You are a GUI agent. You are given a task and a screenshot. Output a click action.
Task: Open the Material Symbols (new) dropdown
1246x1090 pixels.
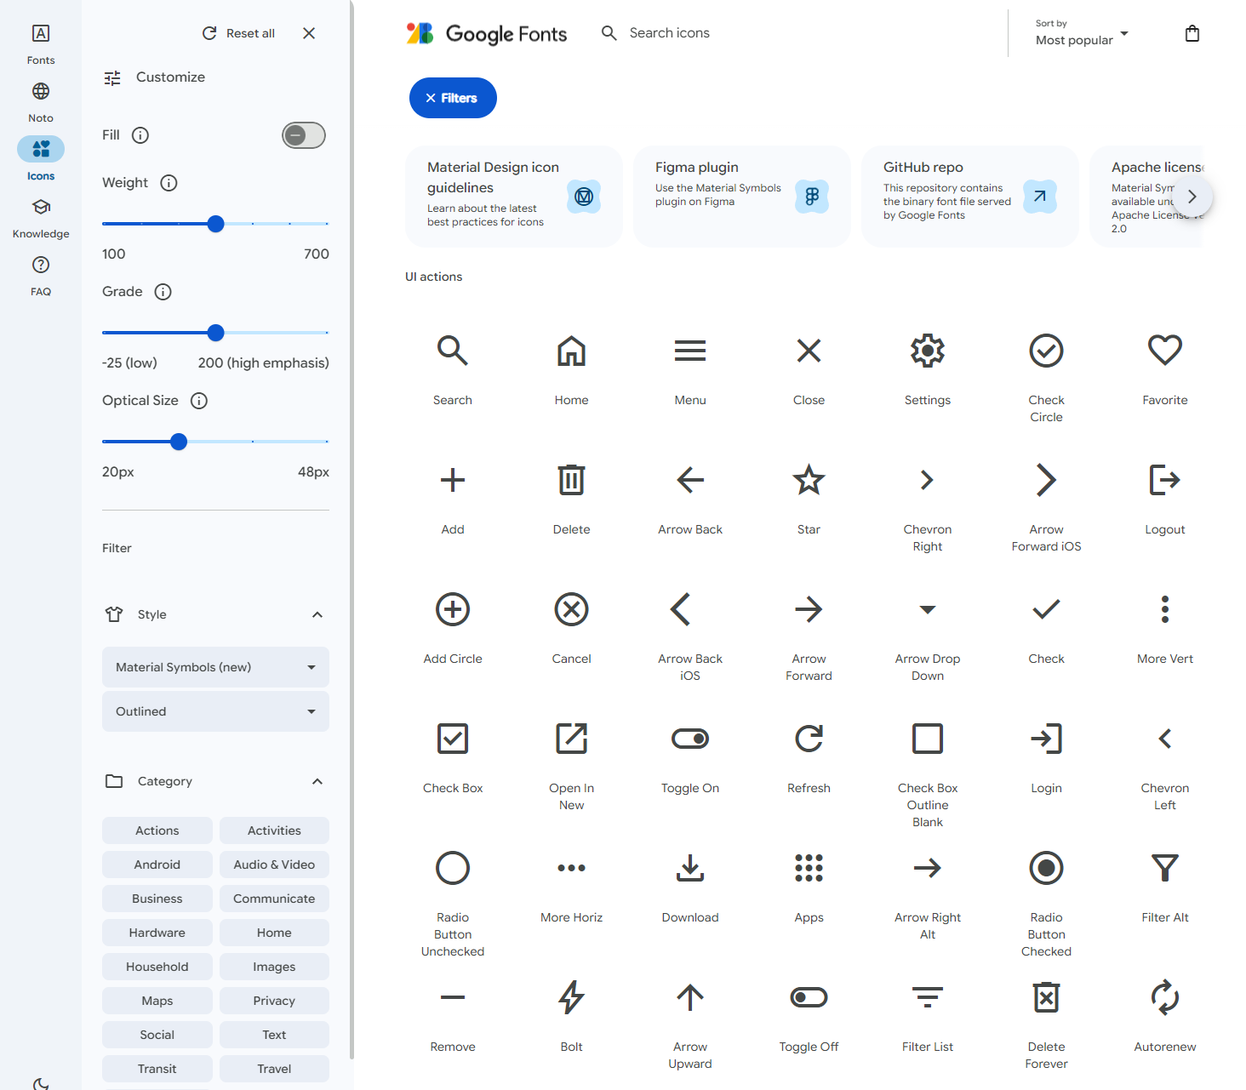pyautogui.click(x=215, y=667)
